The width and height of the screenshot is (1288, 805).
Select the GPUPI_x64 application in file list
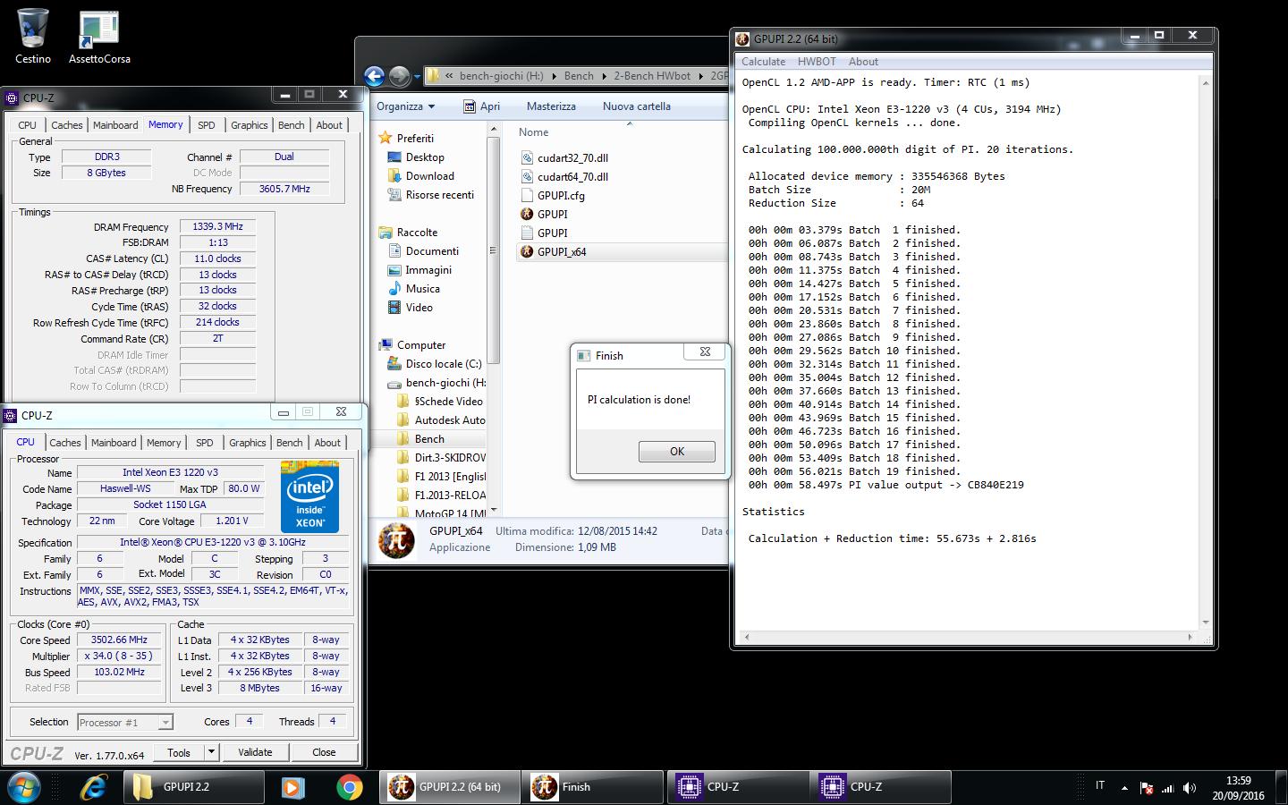(x=562, y=251)
